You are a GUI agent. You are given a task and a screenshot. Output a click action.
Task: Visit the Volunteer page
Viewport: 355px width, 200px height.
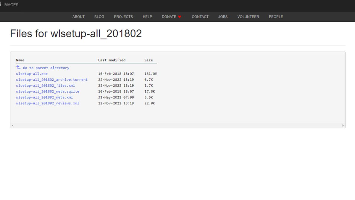pos(248,17)
